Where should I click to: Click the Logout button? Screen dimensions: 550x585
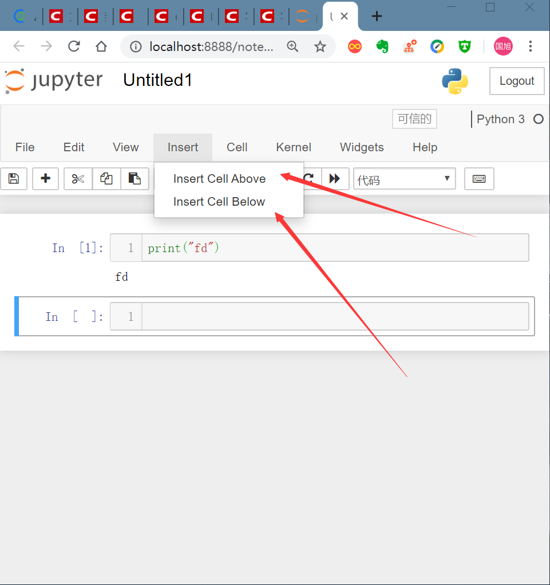click(516, 81)
